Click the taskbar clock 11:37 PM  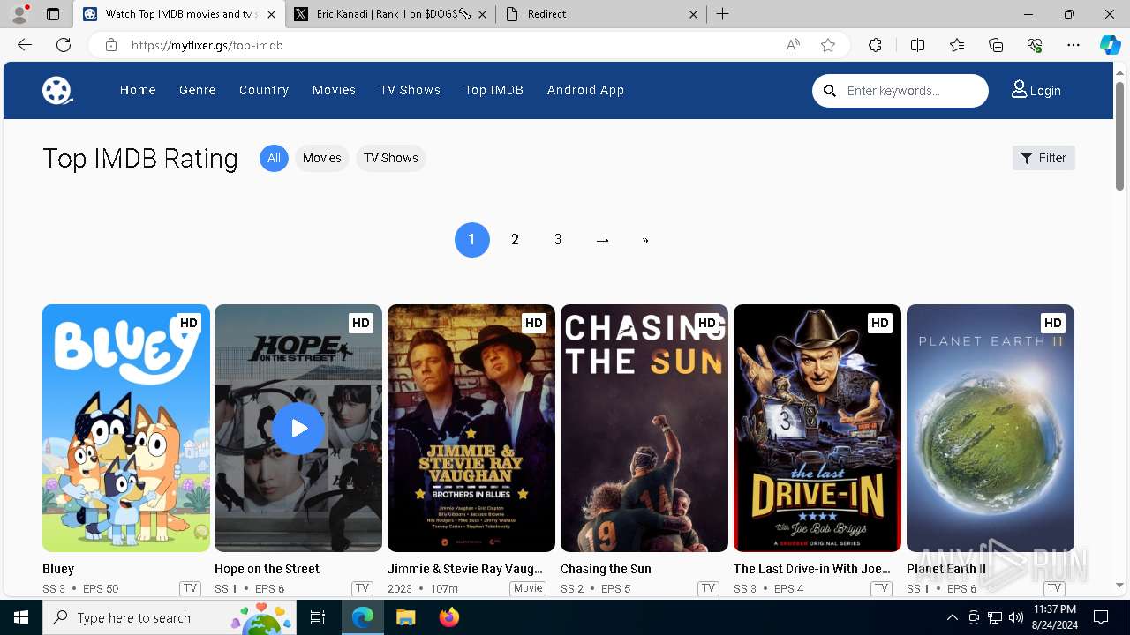[x=1054, y=609]
